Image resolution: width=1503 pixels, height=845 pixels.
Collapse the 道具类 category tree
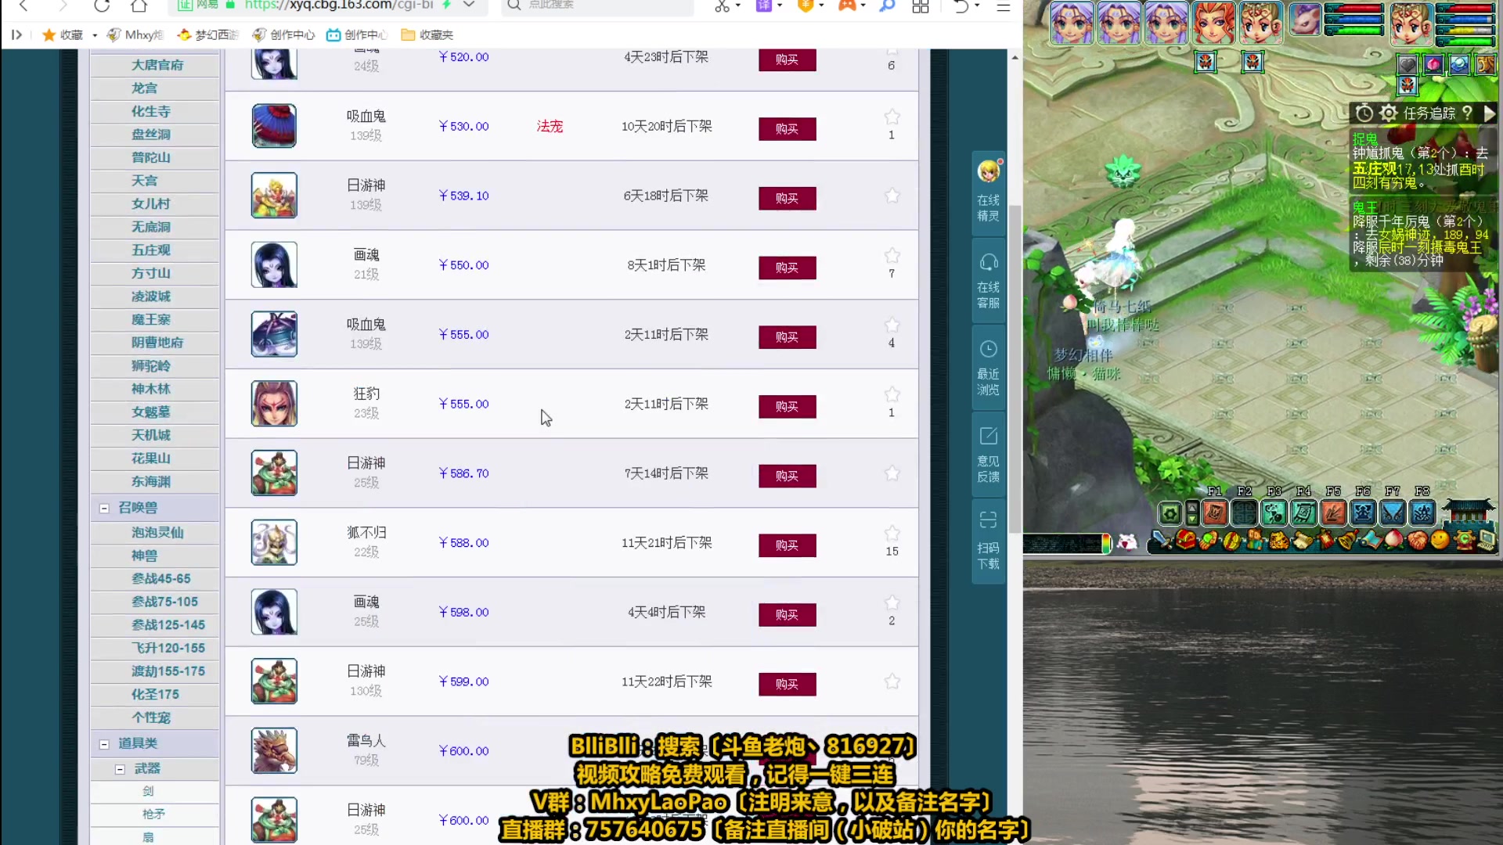(x=104, y=744)
